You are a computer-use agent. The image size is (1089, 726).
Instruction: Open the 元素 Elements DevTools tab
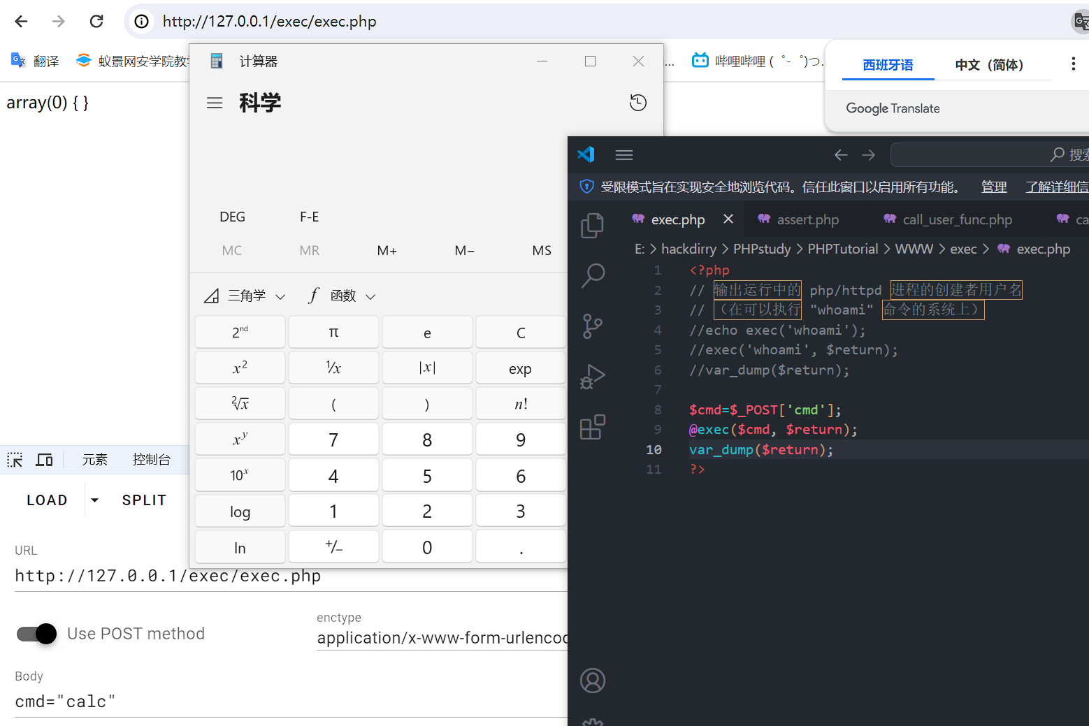94,460
